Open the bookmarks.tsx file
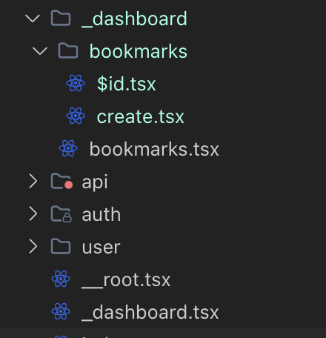 click(154, 149)
